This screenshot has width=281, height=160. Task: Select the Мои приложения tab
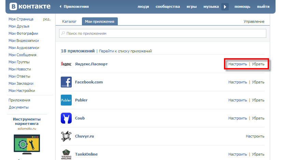pyautogui.click(x=100, y=21)
